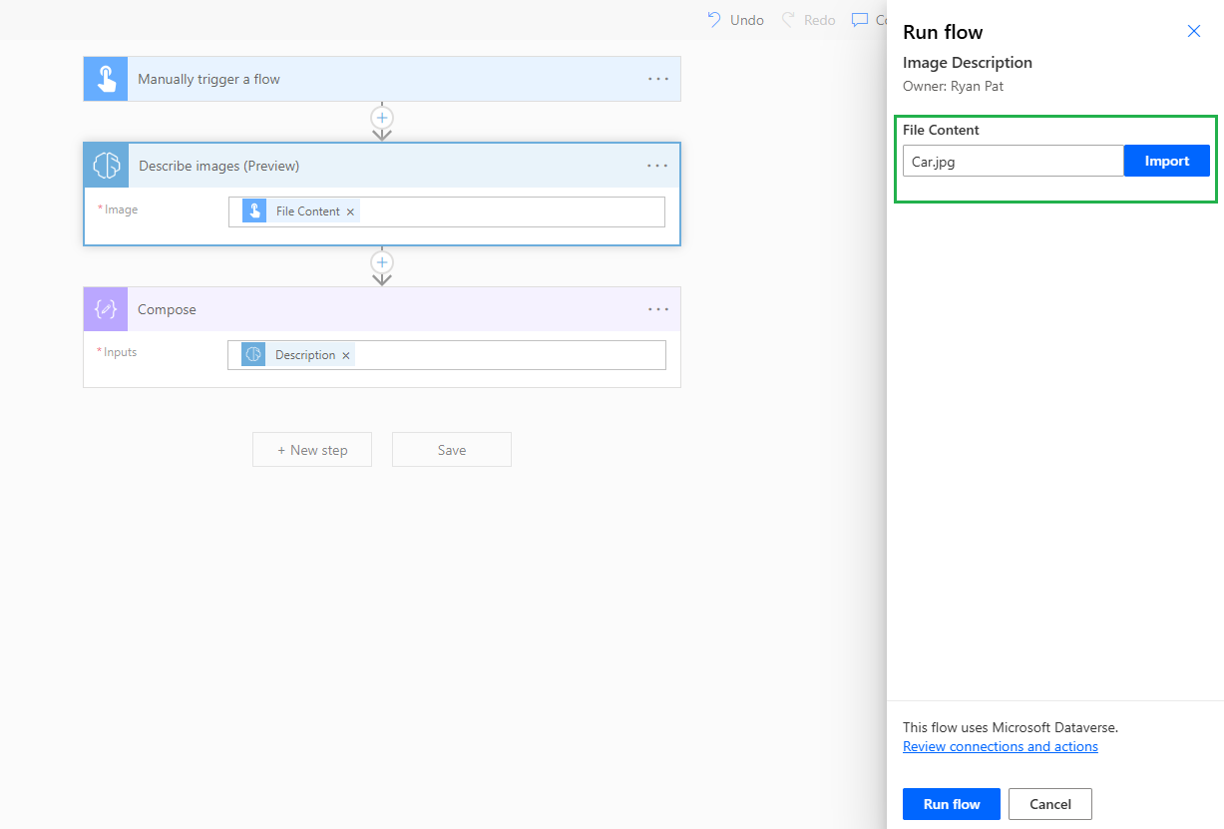Open the ellipsis menu on the Compose action
The height and width of the screenshot is (829, 1224).
coord(657,309)
